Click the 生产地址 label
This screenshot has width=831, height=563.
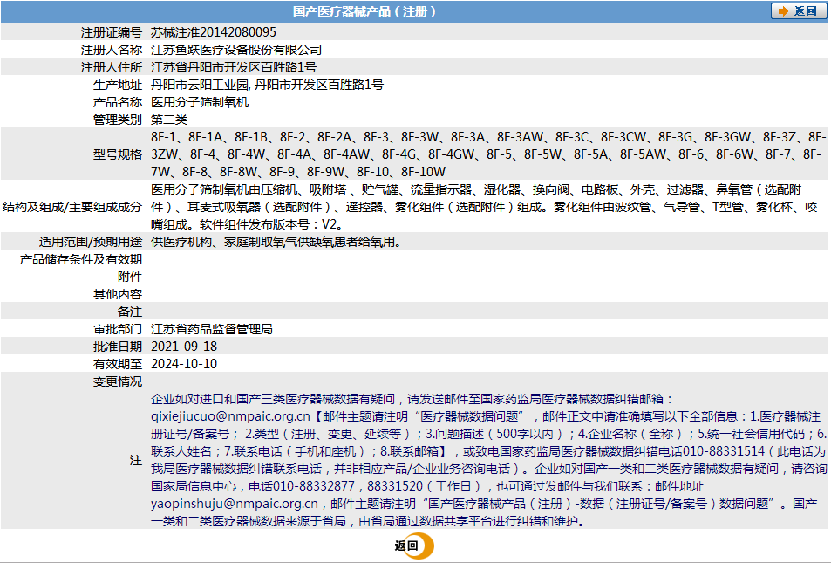pos(118,85)
